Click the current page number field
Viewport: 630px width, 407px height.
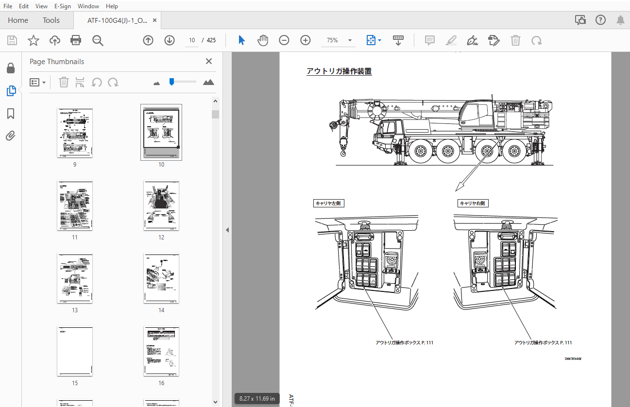coord(192,40)
